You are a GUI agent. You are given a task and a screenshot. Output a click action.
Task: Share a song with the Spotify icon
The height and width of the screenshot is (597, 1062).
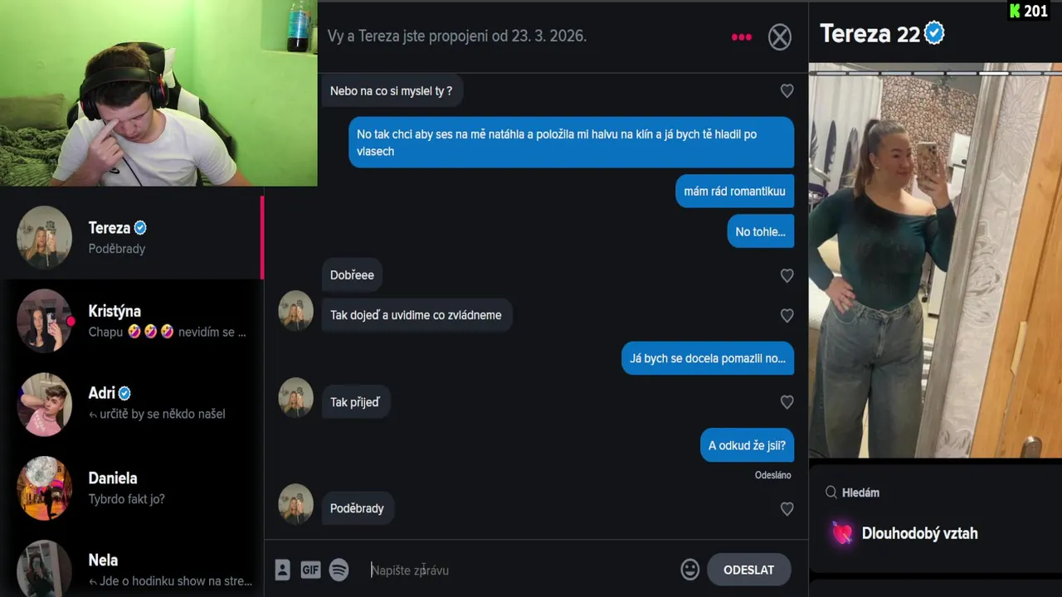click(x=339, y=570)
